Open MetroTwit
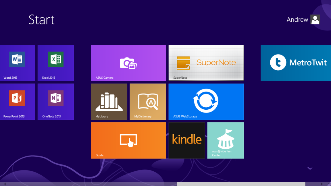The image size is (331, 186). tap(295, 63)
